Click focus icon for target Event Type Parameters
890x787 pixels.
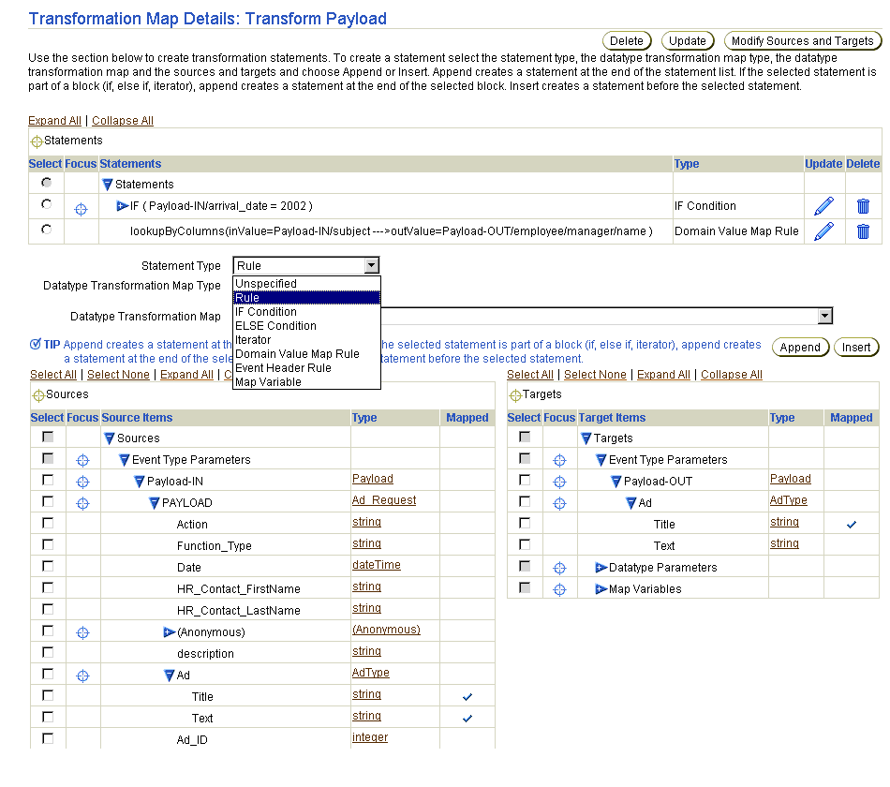point(559,461)
